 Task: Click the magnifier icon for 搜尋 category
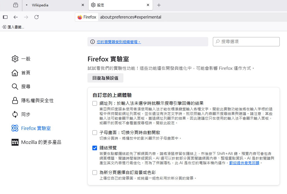15,87
